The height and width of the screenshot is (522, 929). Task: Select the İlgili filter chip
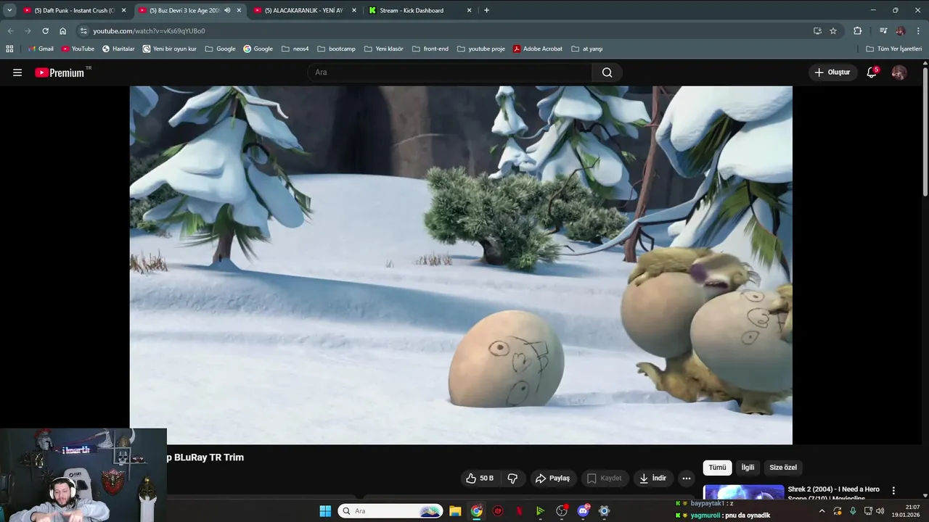[748, 468]
